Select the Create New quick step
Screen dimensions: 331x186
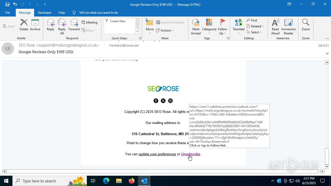(x=118, y=21)
